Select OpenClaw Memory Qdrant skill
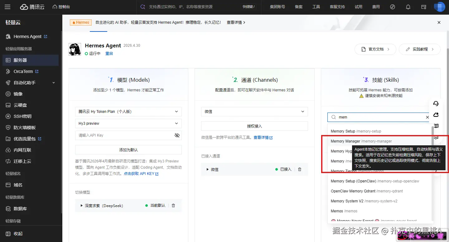449x242 pixels. (379, 191)
